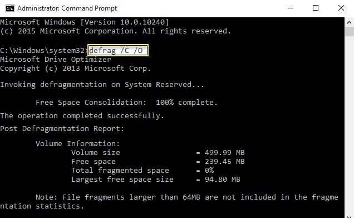Image resolution: width=354 pixels, height=218 pixels.
Task: Click the Free space value 239.45 MB
Action: click(225, 162)
